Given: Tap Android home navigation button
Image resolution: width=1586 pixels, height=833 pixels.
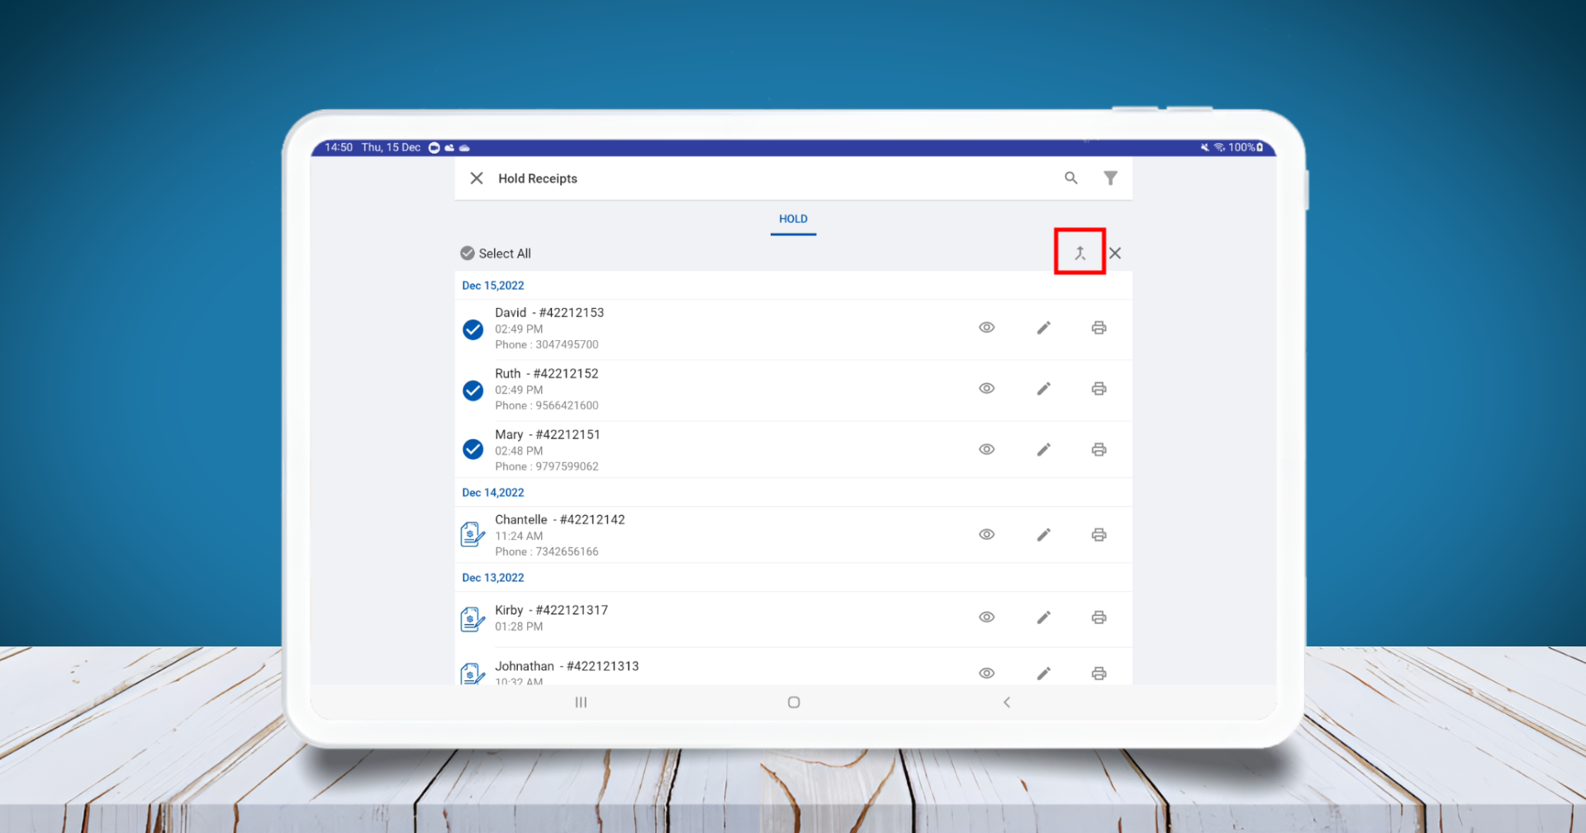Looking at the screenshot, I should (794, 703).
